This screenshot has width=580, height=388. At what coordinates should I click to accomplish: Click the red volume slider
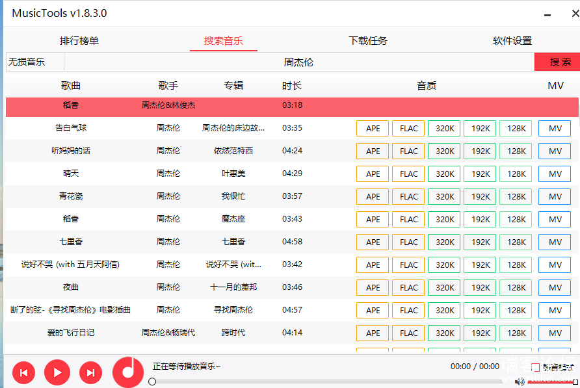pyautogui.click(x=551, y=382)
